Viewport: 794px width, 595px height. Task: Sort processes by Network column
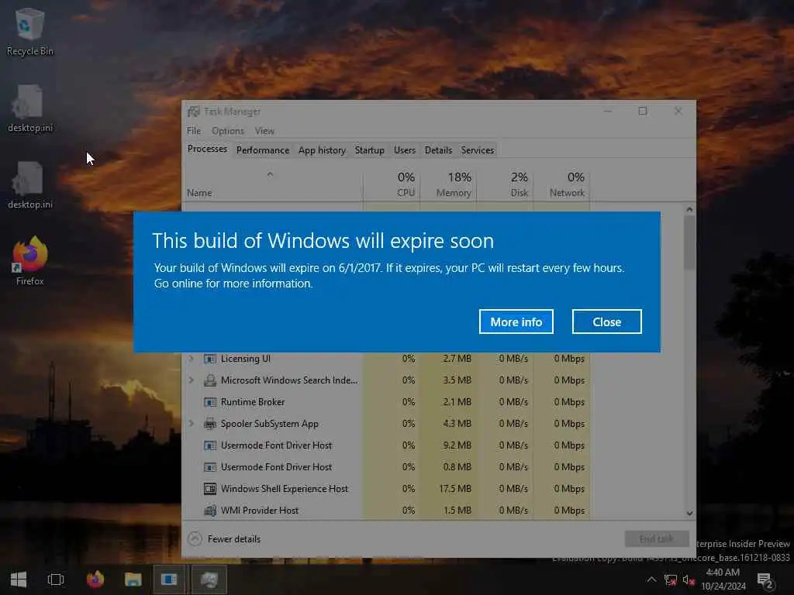coord(561,184)
